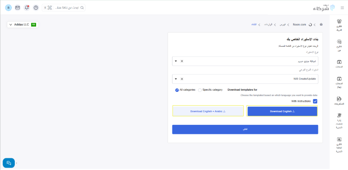Click the Download English button
Screen dimensions: 348x170
tap(282, 111)
